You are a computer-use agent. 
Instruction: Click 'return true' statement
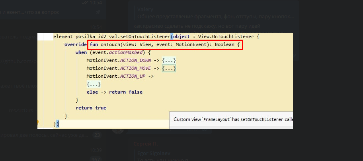[x=91, y=108]
